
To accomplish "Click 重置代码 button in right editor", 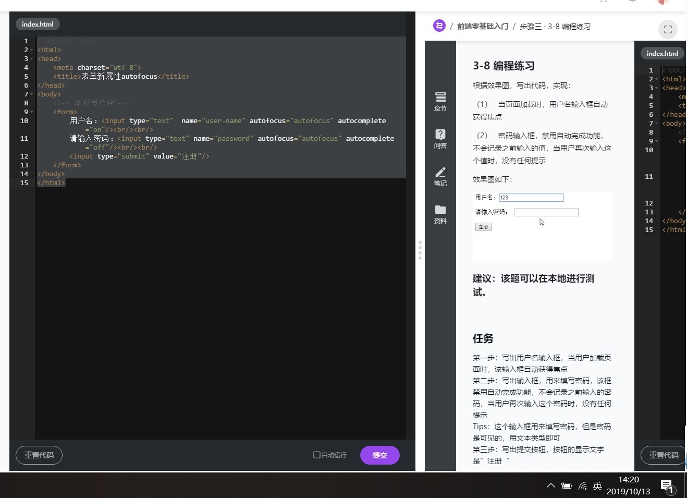I will click(x=664, y=455).
